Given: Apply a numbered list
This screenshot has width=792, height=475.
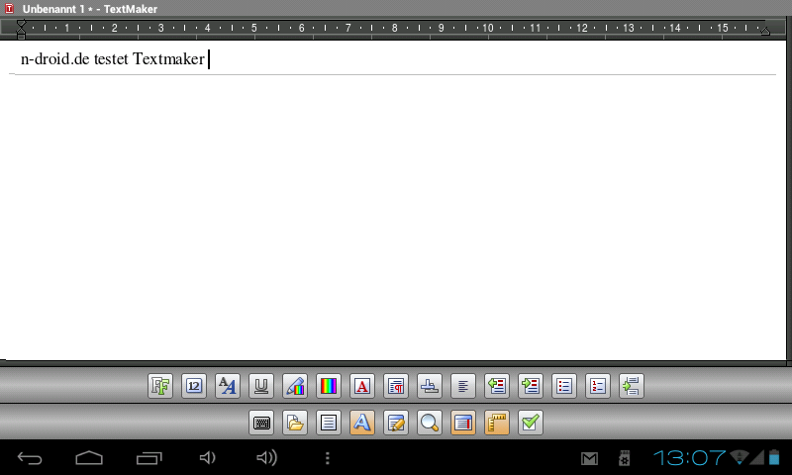Looking at the screenshot, I should click(598, 386).
